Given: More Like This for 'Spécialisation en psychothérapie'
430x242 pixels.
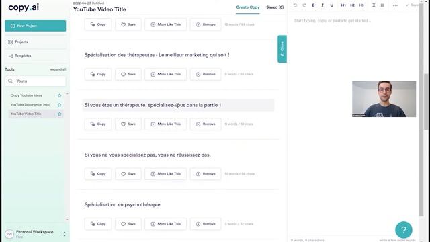Looking at the screenshot, I should (x=166, y=224).
